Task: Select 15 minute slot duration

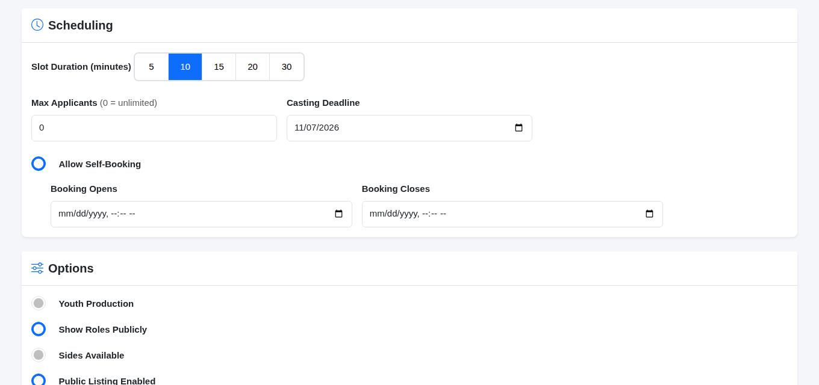Action: tap(219, 67)
